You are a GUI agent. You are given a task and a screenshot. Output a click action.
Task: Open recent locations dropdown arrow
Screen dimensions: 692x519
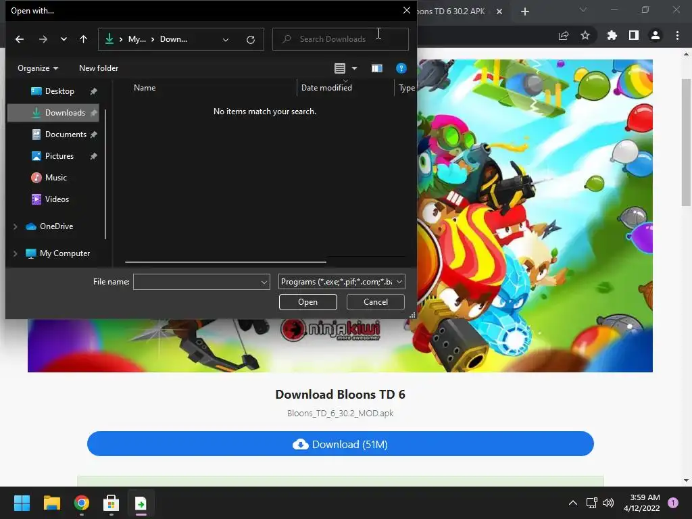64,39
